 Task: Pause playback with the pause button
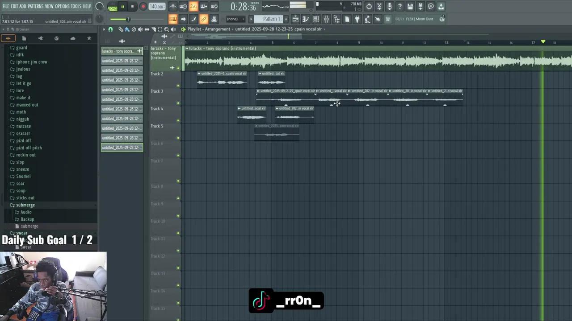pos(122,7)
